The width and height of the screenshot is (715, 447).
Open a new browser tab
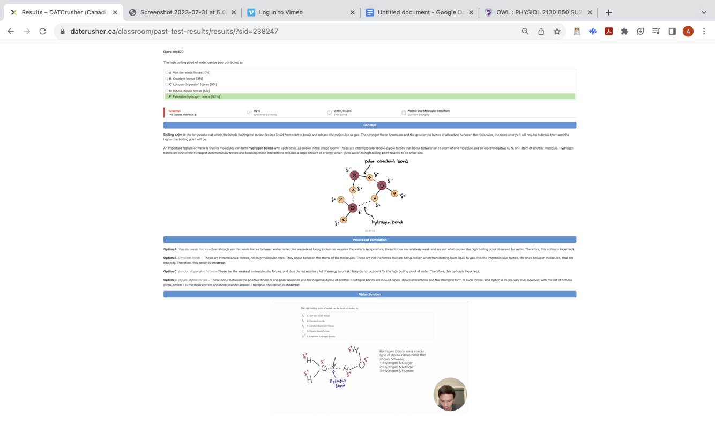click(x=608, y=12)
